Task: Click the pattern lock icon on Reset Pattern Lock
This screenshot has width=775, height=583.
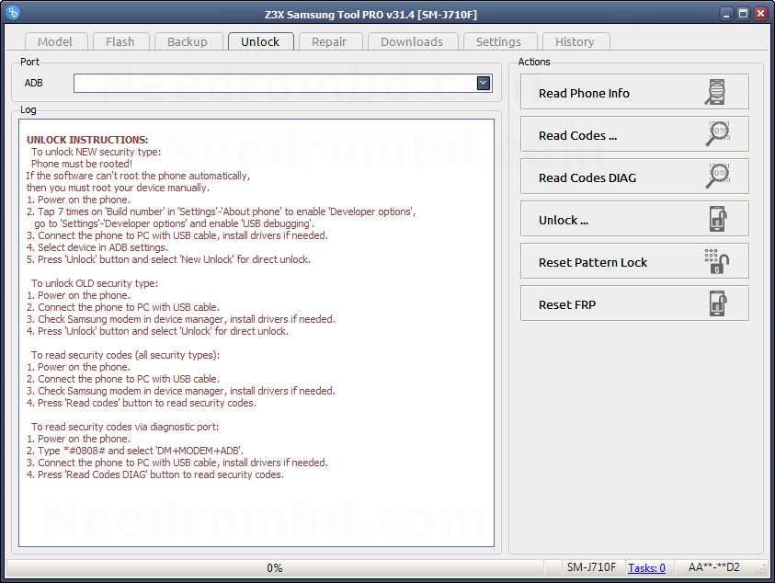Action: click(717, 261)
